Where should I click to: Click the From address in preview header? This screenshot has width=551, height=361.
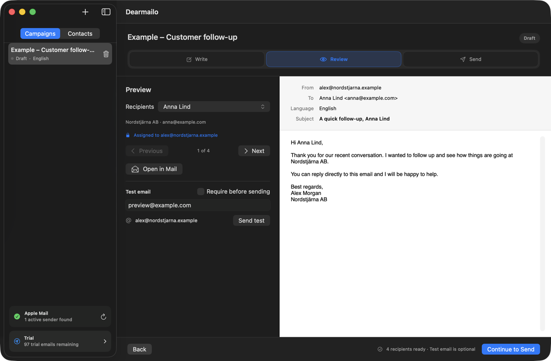click(x=350, y=88)
